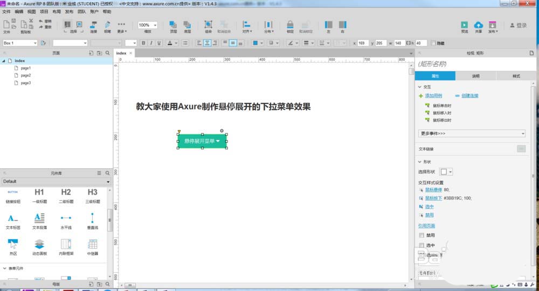Open MouseDown (鼠标按下) style link
539x291 pixels.
tap(433, 198)
